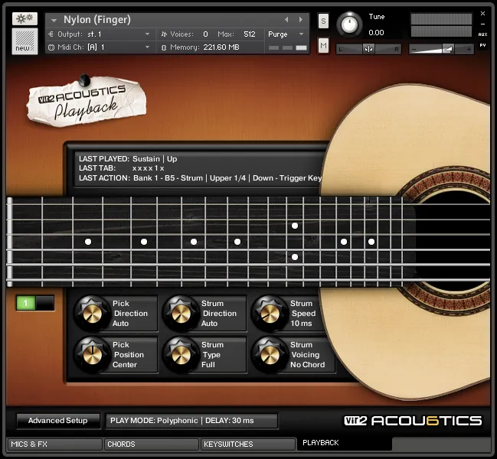Click the Strum Speed knob

coord(270,314)
